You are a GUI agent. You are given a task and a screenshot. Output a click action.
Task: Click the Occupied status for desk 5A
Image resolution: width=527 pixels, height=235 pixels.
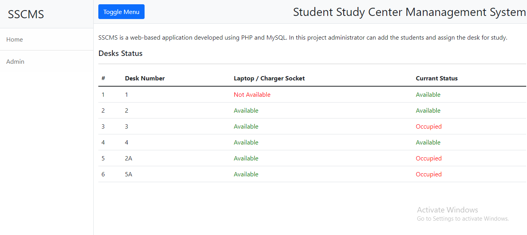(429, 174)
